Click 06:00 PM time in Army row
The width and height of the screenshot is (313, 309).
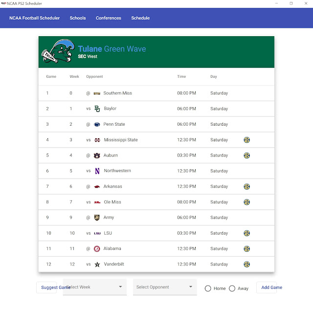186,218
